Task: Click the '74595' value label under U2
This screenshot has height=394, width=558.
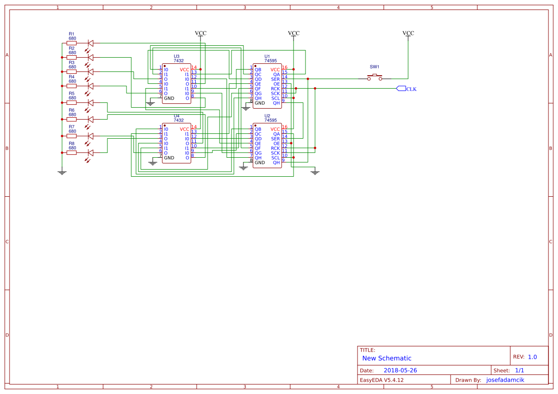Action: click(271, 121)
